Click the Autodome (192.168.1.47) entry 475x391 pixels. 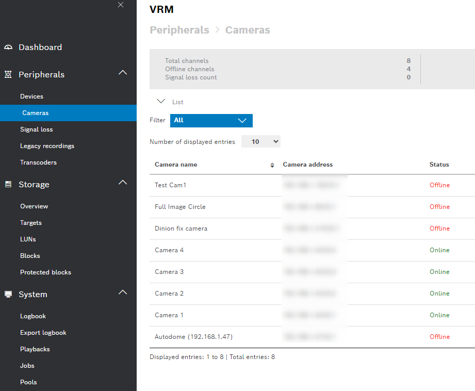193,337
